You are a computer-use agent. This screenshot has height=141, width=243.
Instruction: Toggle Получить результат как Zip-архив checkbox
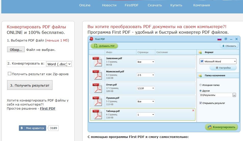9,74
